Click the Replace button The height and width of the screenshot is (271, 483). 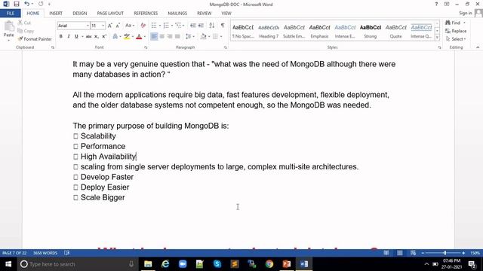(456, 31)
